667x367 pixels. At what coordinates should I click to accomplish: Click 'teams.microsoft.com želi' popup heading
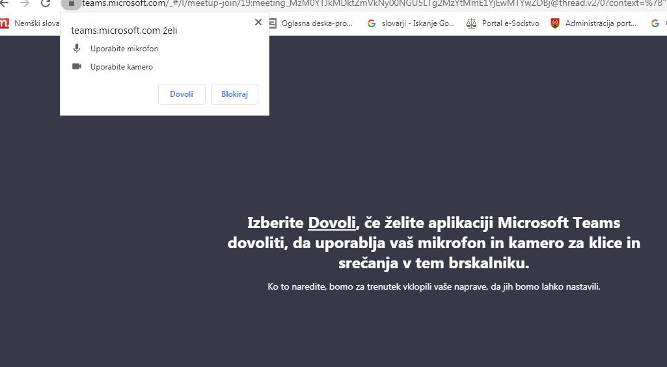click(124, 30)
